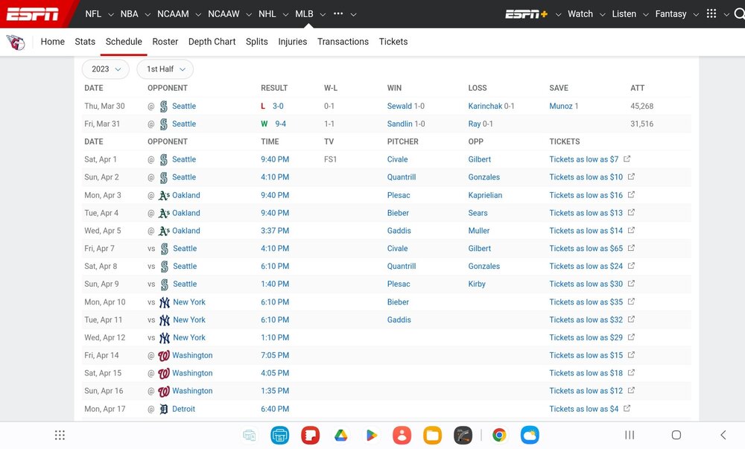The image size is (745, 449).
Task: Go to the team Stats tab
Action: coord(85,42)
